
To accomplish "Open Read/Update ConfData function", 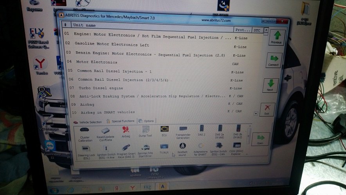I will pyautogui.click(x=105, y=134).
